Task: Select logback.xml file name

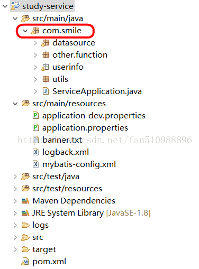Action: click(x=66, y=152)
